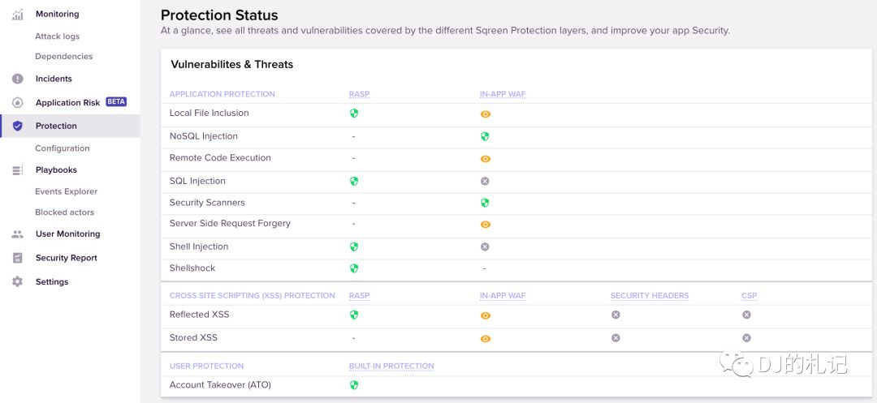Click the Security Headers column header link
The image size is (877, 403).
tap(650, 296)
